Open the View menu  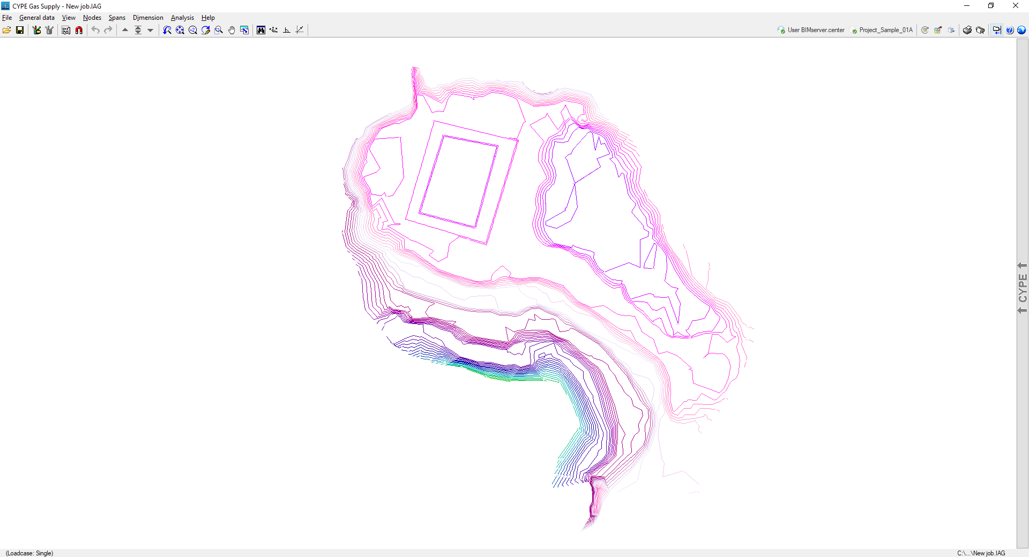pos(69,18)
